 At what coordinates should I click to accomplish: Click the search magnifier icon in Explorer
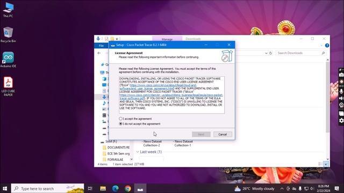[x=323, y=53]
